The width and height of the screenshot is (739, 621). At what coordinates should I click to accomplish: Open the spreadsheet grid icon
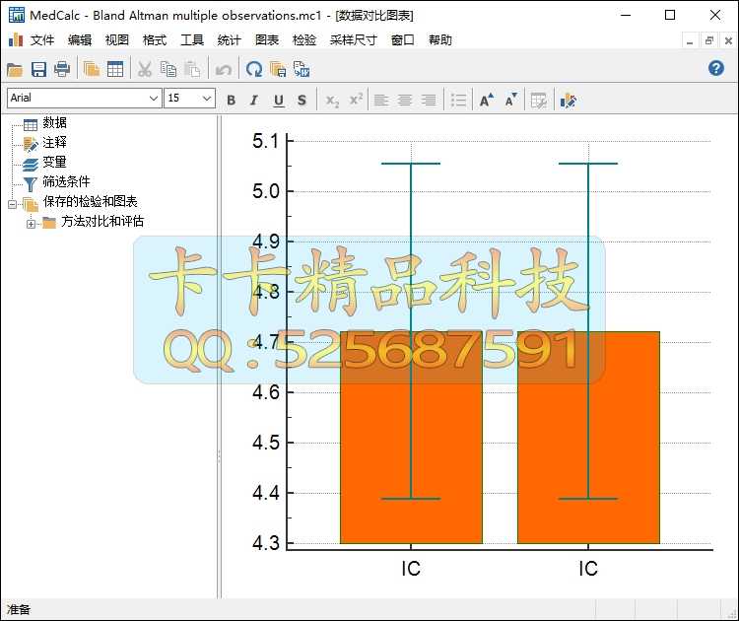115,69
